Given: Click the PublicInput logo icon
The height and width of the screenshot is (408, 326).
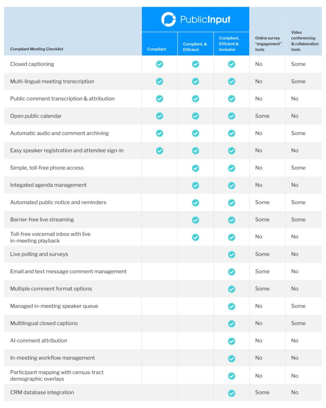Looking at the screenshot, I should (x=168, y=19).
